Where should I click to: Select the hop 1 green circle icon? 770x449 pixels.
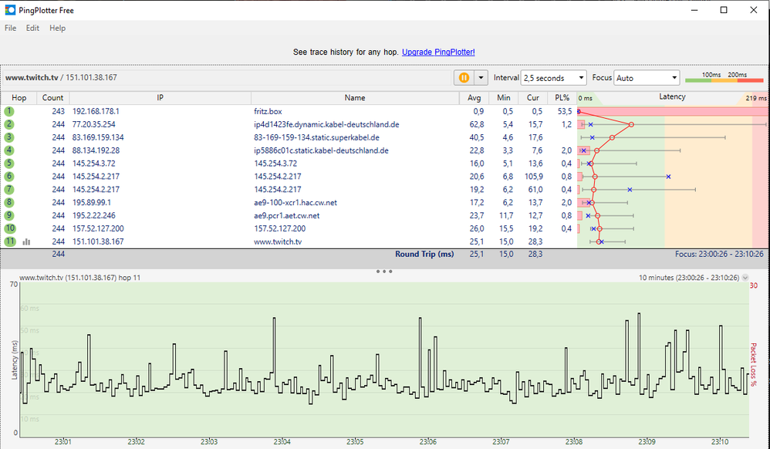pos(8,111)
